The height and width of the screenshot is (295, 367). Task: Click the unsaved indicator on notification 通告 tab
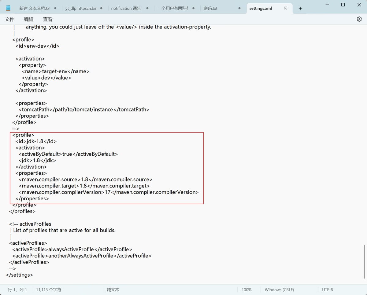pos(147,8)
